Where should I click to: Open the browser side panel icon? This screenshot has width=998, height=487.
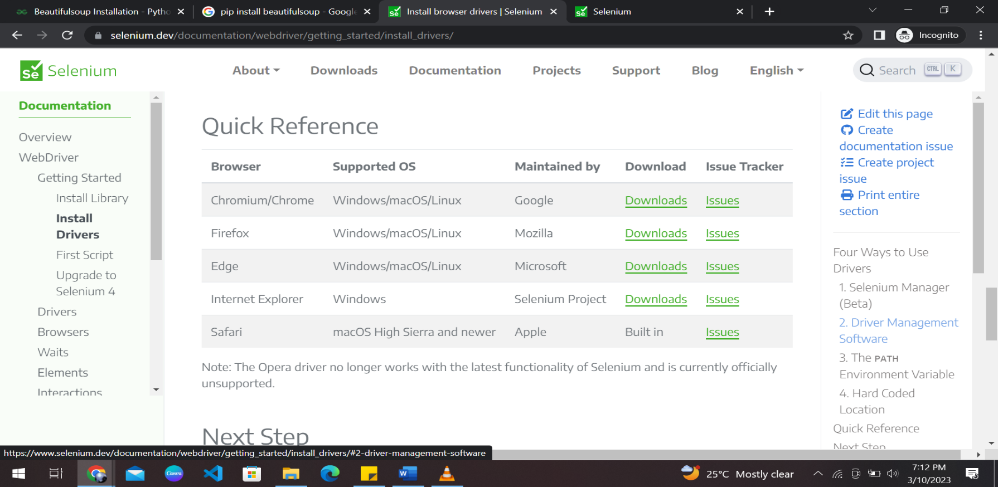pos(879,35)
